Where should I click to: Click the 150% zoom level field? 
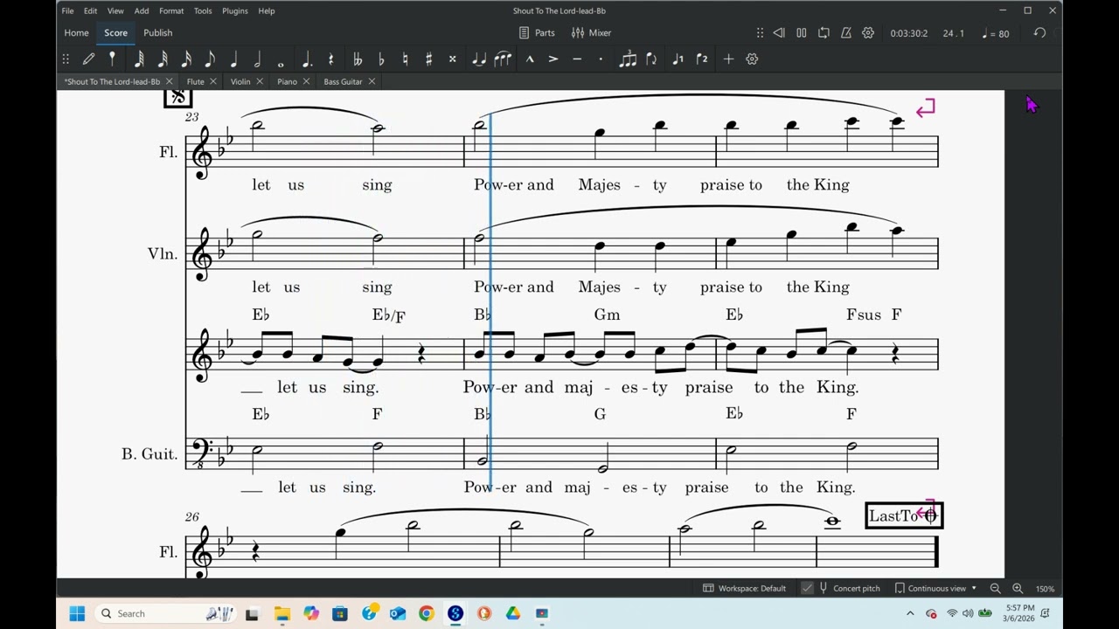(x=1045, y=588)
